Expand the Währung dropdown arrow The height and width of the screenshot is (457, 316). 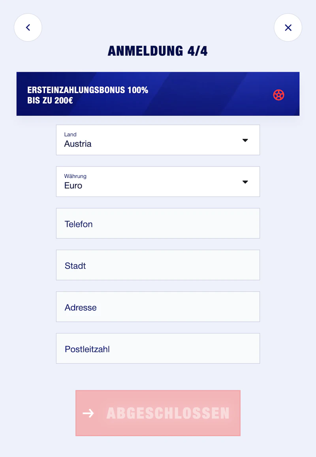tap(245, 182)
